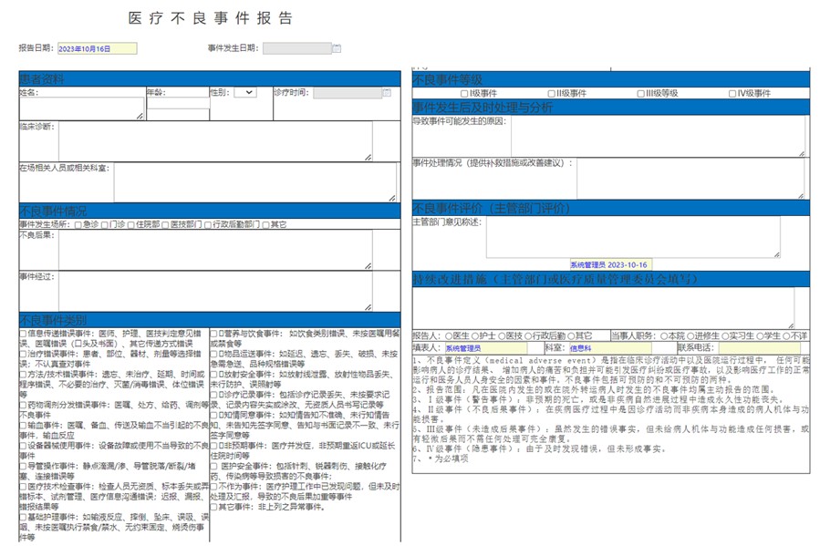Focus the 姓名 text box
The height and width of the screenshot is (546, 820).
[x=81, y=108]
